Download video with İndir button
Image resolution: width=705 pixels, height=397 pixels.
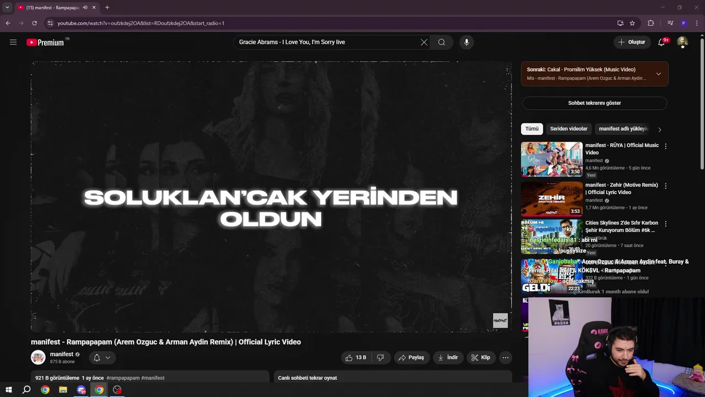[x=448, y=358]
